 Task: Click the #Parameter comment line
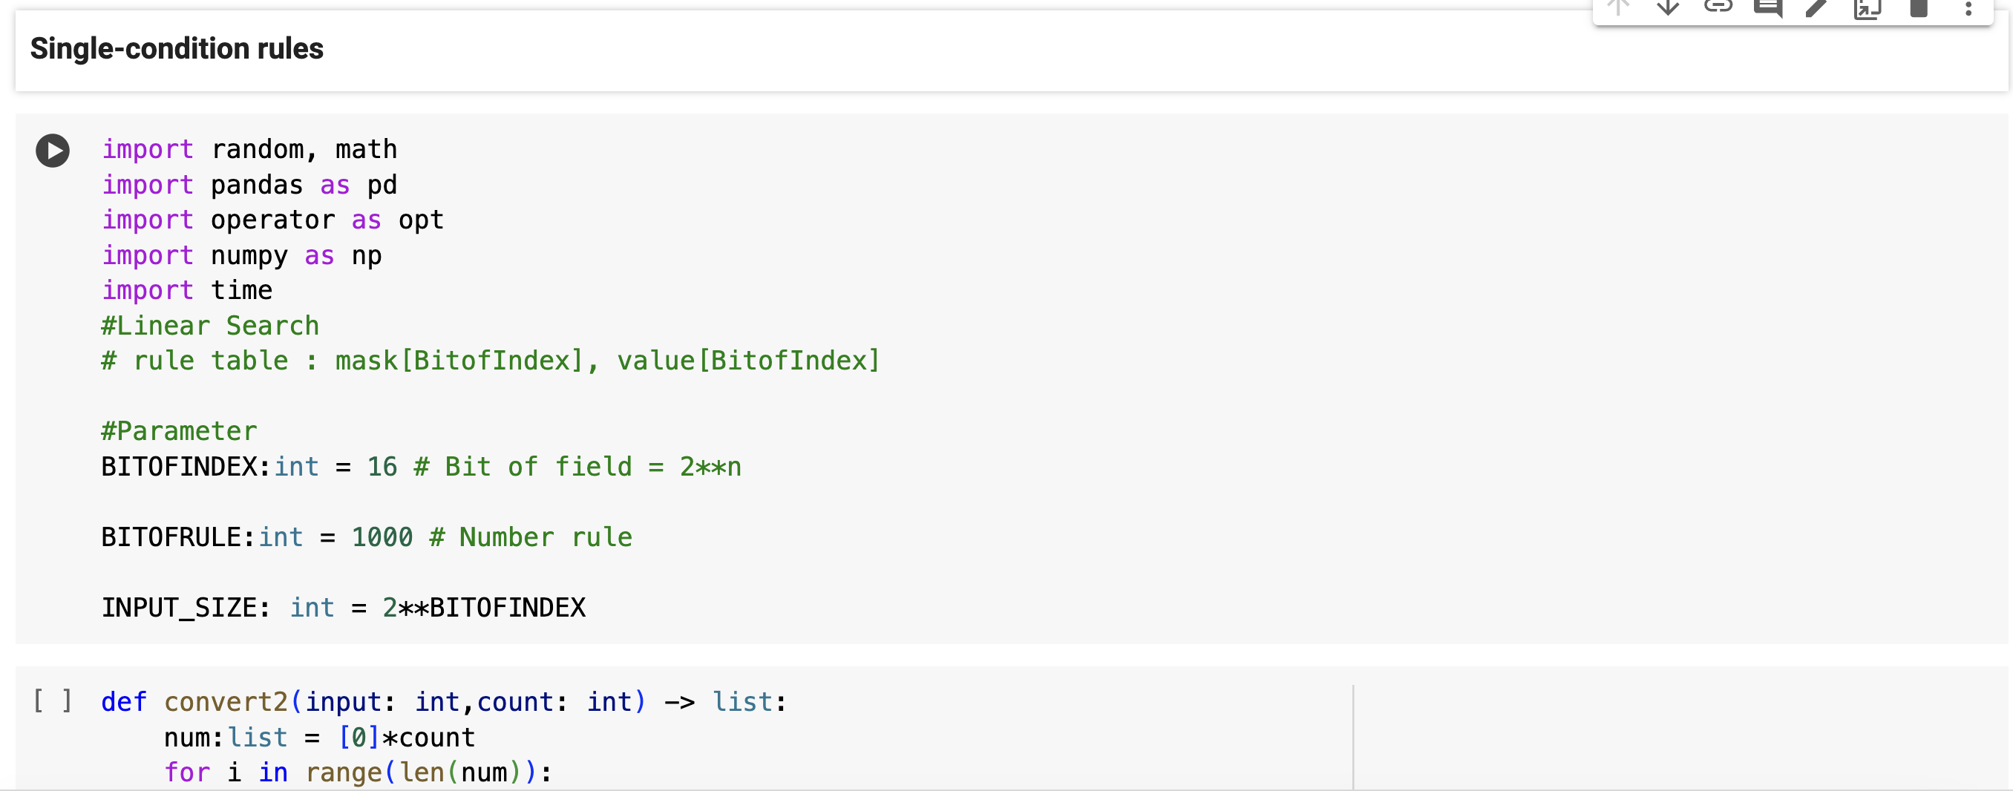click(x=179, y=431)
